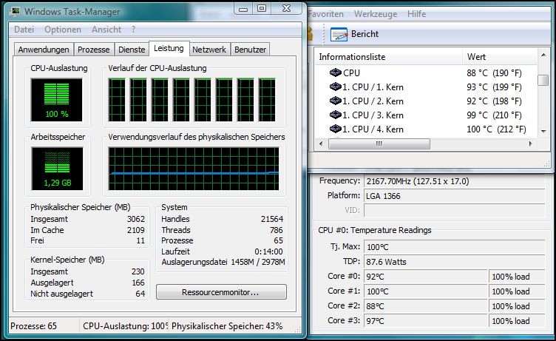The height and width of the screenshot is (341, 556).
Task: Click the Laufzeit value 0:14:00
Action: (x=269, y=252)
